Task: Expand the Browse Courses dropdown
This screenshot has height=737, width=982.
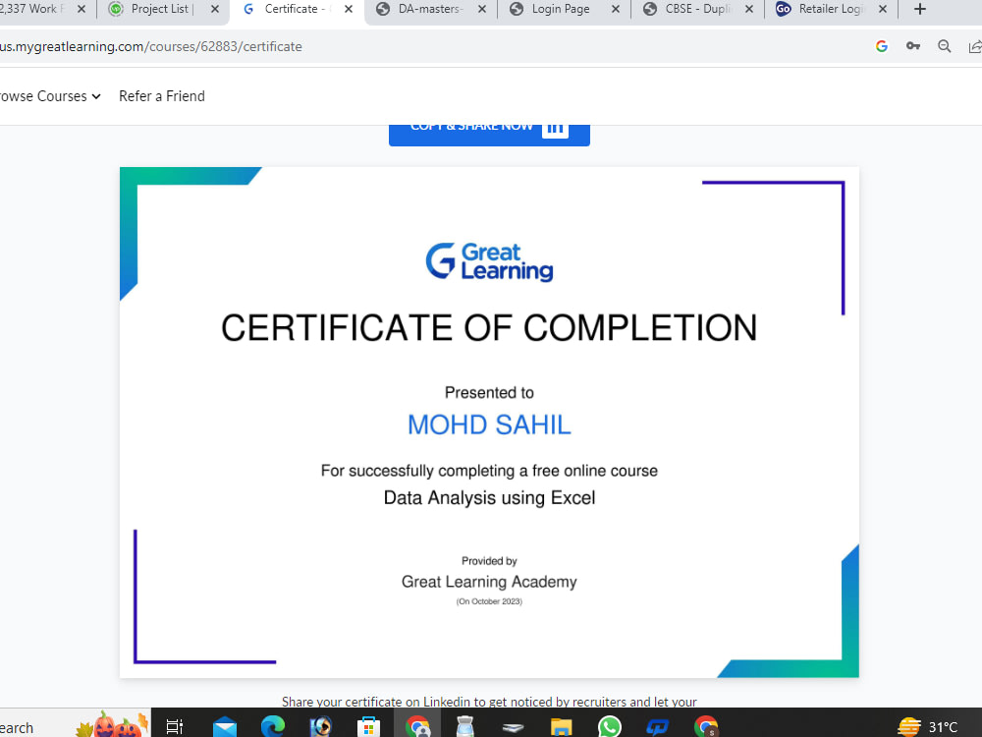Action: tap(50, 96)
